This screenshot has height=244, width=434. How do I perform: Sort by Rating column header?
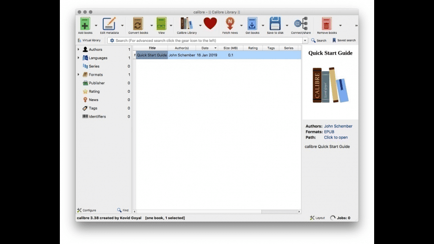pyautogui.click(x=253, y=48)
